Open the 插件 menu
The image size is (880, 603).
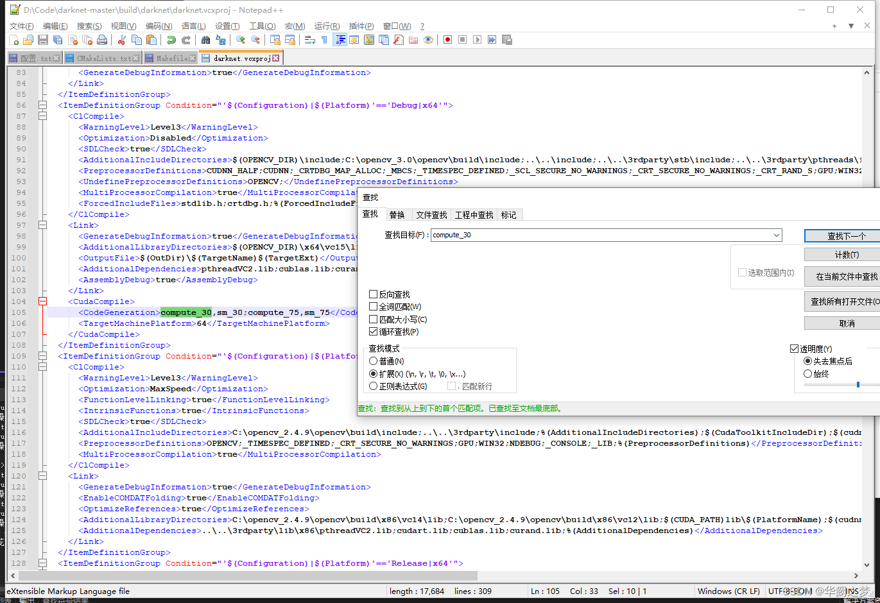[x=361, y=26]
